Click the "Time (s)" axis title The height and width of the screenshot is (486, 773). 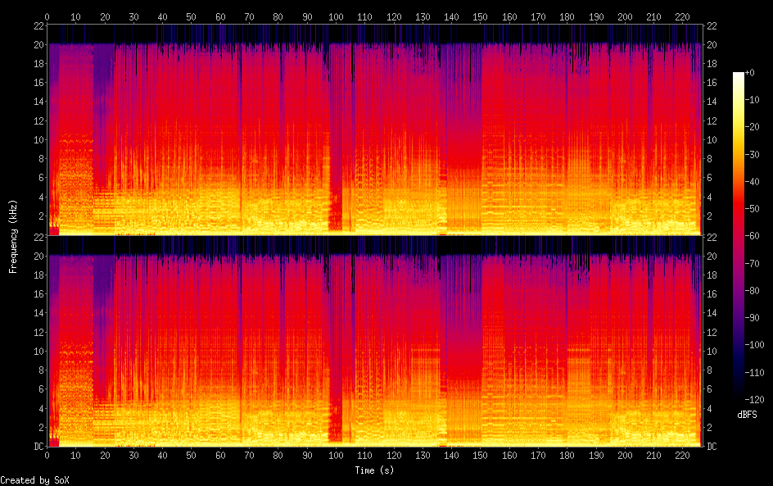(x=374, y=470)
